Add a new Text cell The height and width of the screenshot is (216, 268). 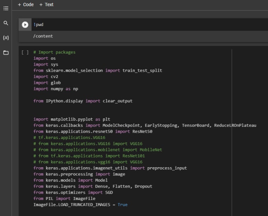coord(47,5)
